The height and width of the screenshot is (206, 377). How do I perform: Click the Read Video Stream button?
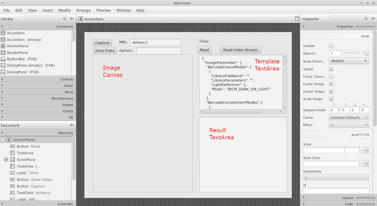pyautogui.click(x=240, y=50)
